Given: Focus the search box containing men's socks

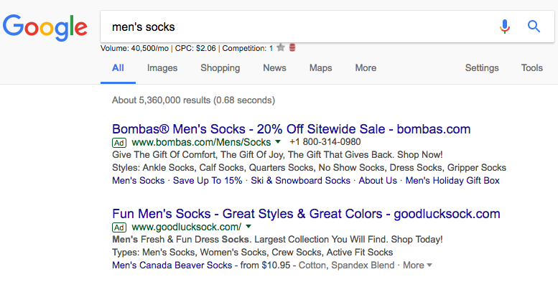Looking at the screenshot, I should (x=299, y=27).
